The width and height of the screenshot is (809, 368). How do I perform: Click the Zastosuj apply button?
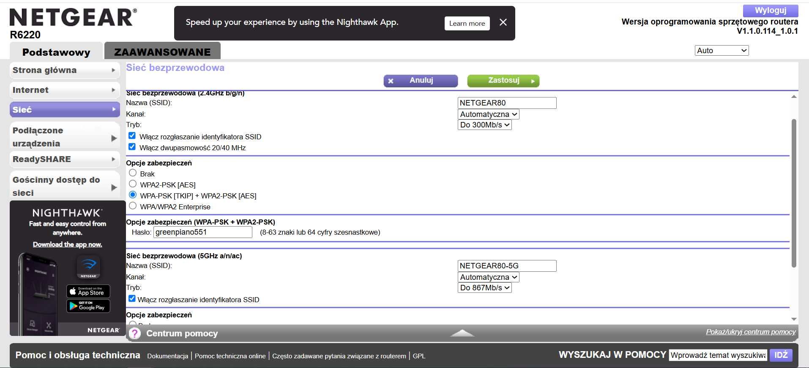[x=503, y=81]
